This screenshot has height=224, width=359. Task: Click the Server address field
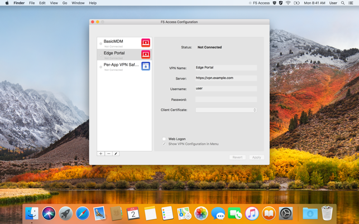point(226,79)
